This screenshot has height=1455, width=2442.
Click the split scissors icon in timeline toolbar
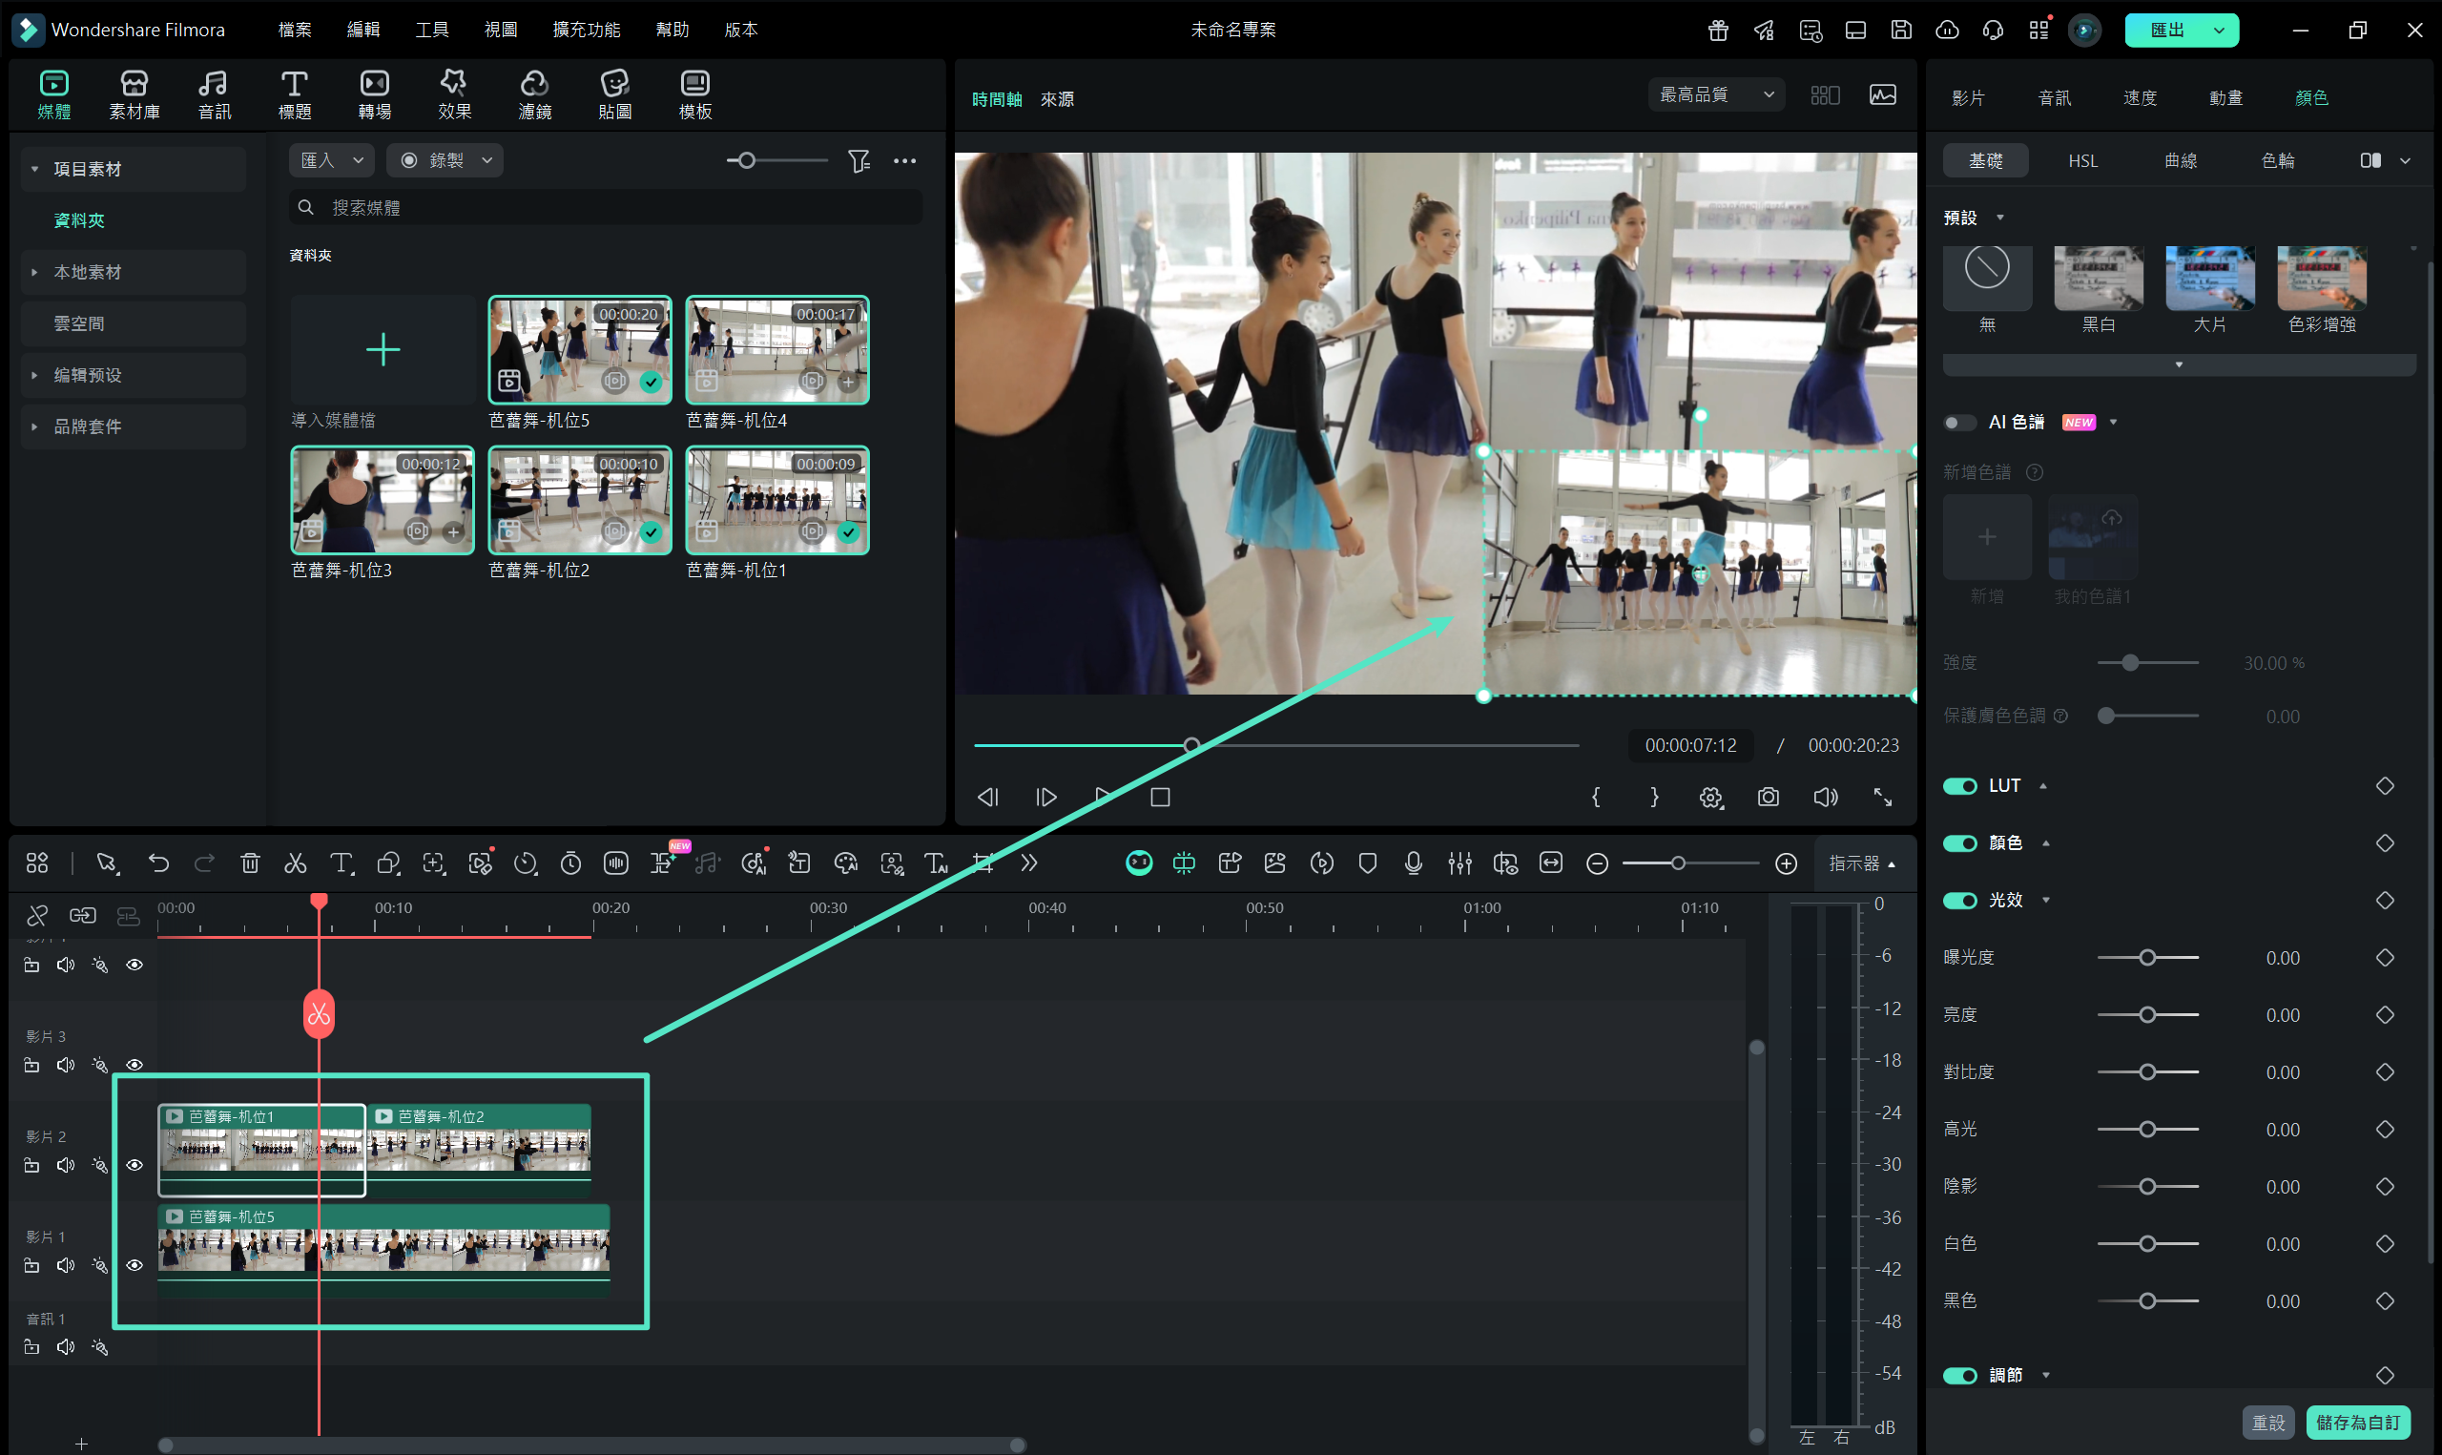[x=295, y=863]
